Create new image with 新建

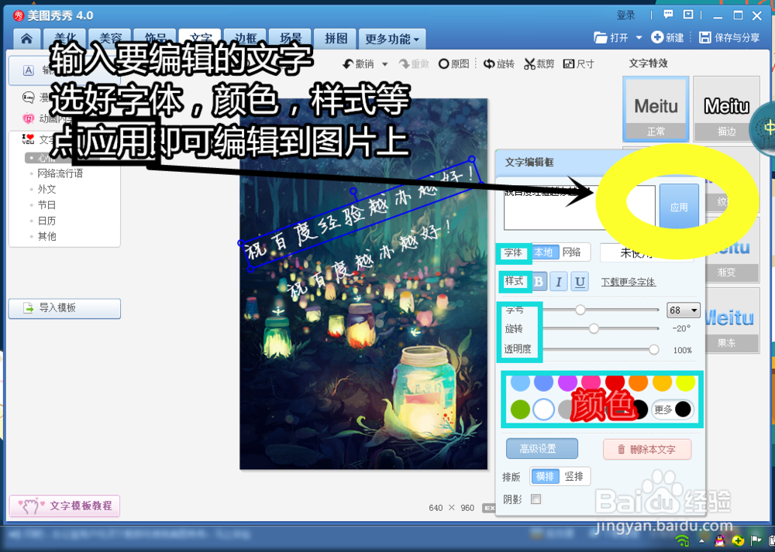click(x=667, y=37)
